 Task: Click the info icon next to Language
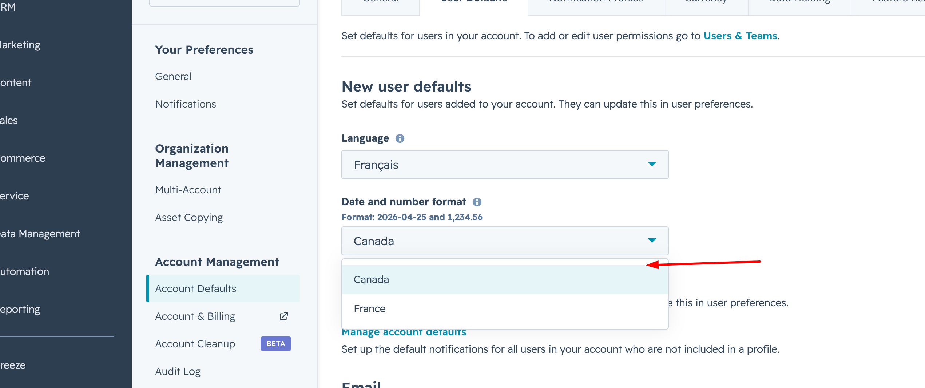click(x=400, y=138)
